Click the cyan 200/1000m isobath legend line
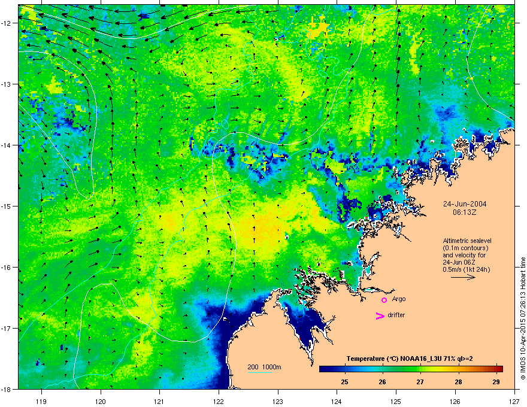This screenshot has height=407, width=527. click(x=259, y=372)
